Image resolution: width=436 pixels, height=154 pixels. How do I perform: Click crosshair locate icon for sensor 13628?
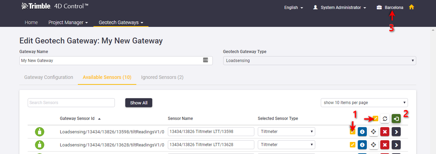pos(374,145)
